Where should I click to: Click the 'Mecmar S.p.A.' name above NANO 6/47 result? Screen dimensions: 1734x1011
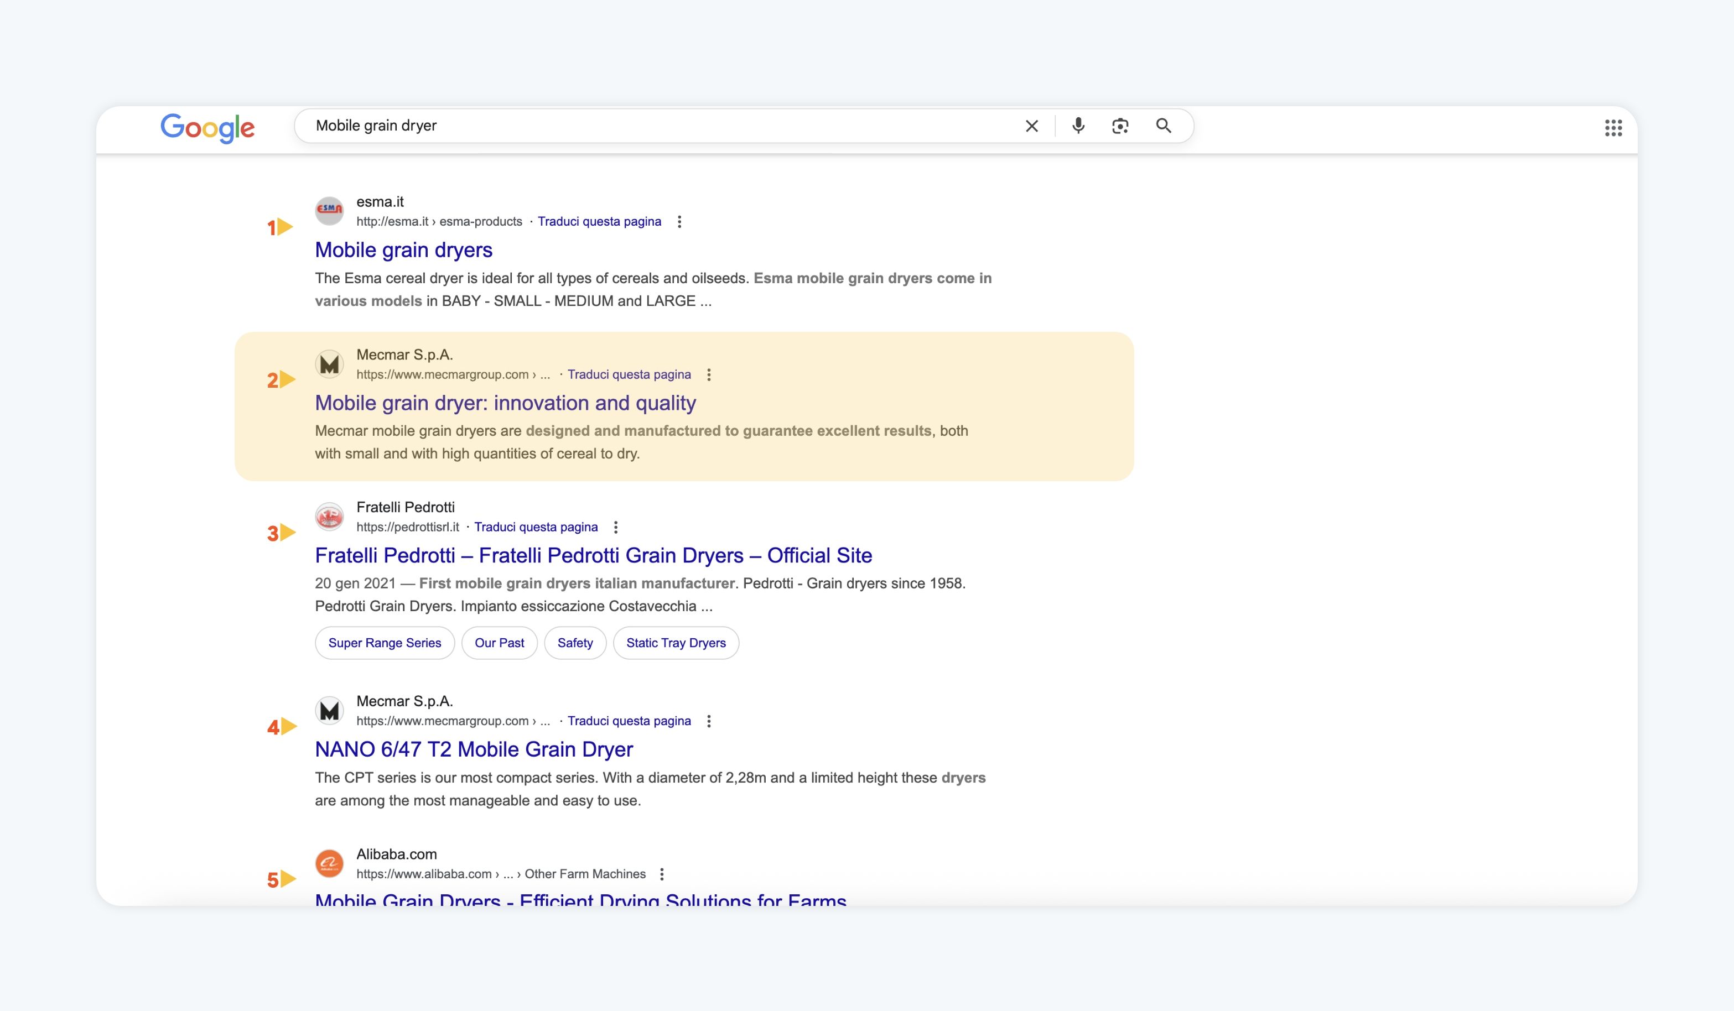[404, 701]
